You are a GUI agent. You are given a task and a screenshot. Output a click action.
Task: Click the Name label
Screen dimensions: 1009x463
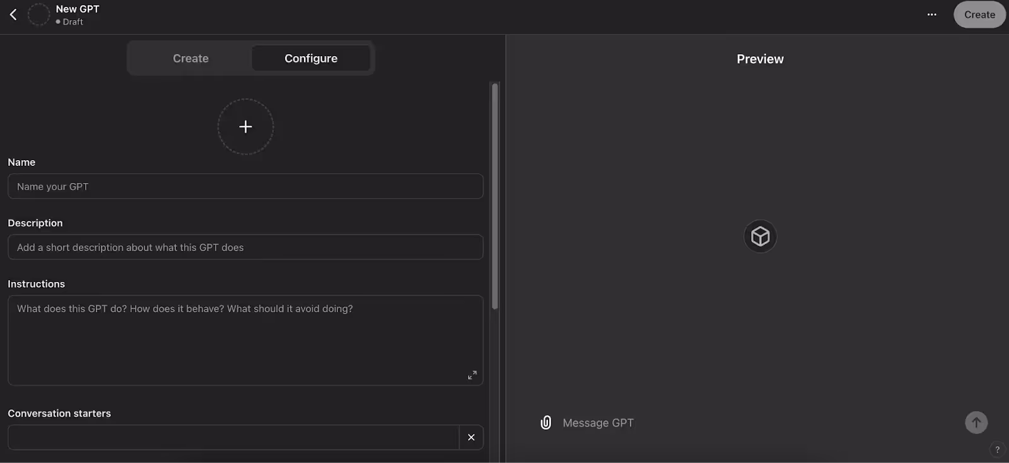click(21, 162)
